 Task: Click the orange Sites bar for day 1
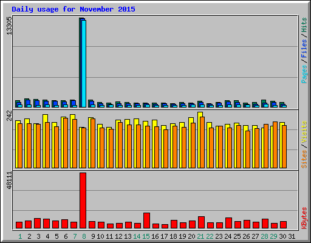click(20, 146)
